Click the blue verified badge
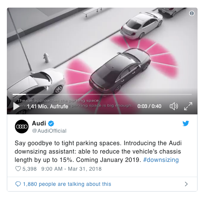The image size is (204, 198). click(x=51, y=123)
